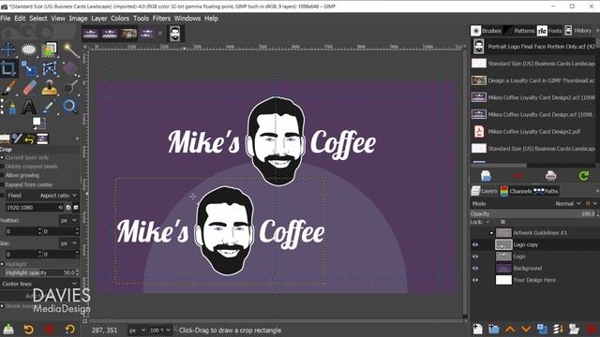Add a layer mask icon
Viewport: 600px width, 337px height.
tap(575, 329)
